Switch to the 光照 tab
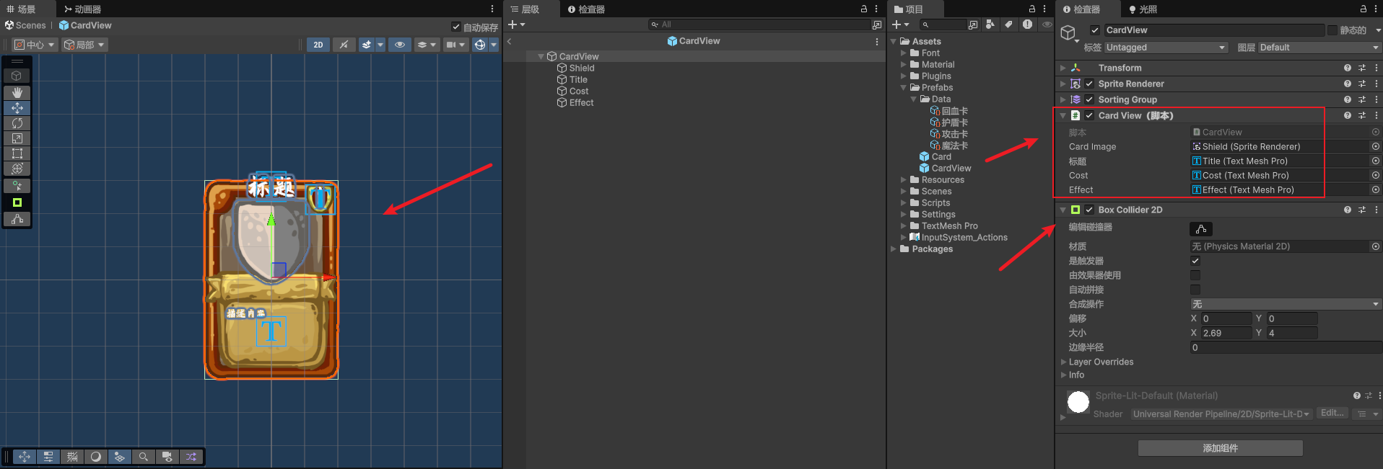 [x=1143, y=9]
